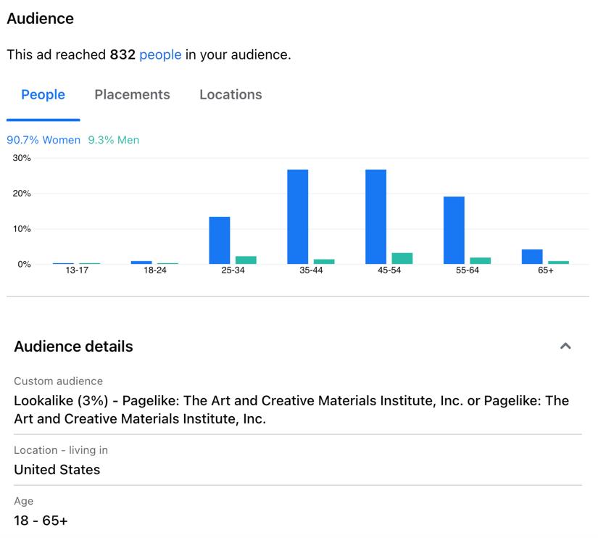The image size is (598, 538).
Task: Click the 90.7% Women legend label
Action: click(43, 140)
